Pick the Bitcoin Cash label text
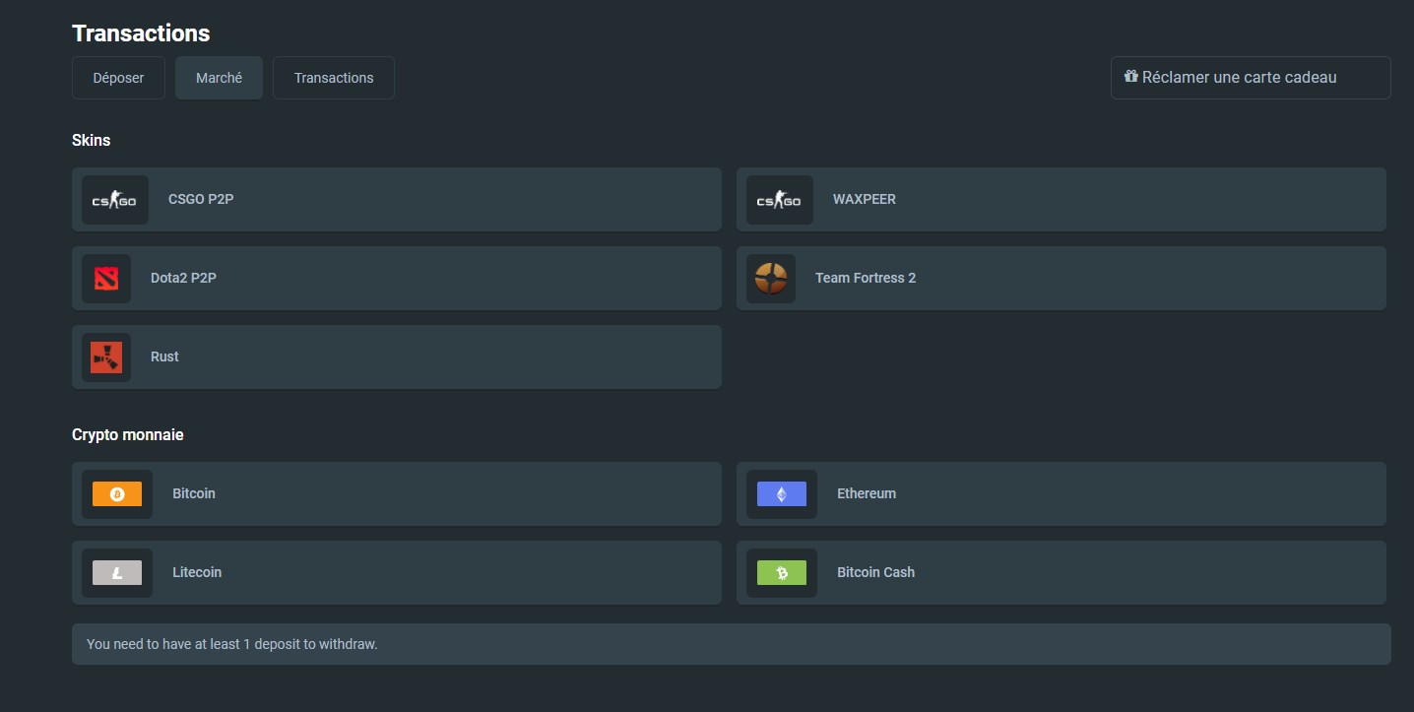Viewport: 1414px width, 712px height. [875, 572]
